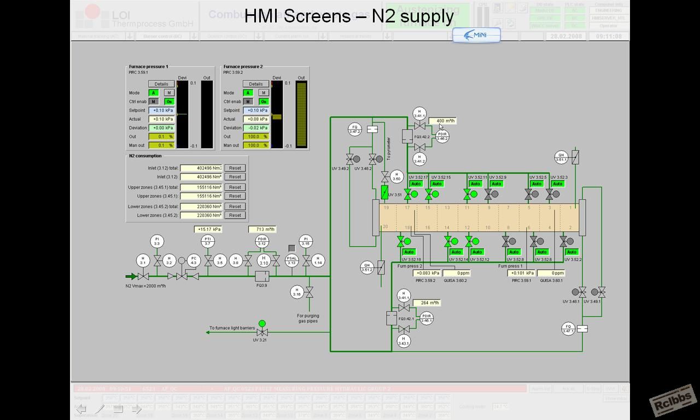
Task: Edit Furnace pressure 2 Setpoint field
Action: (256, 110)
